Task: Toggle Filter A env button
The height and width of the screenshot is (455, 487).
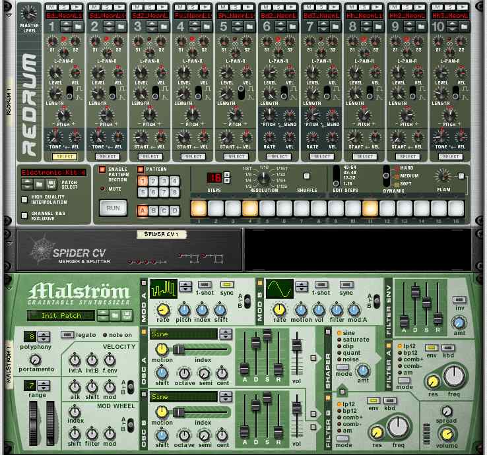Action: (431, 348)
